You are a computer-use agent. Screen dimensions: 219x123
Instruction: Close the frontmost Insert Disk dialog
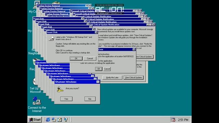coord(96,32)
